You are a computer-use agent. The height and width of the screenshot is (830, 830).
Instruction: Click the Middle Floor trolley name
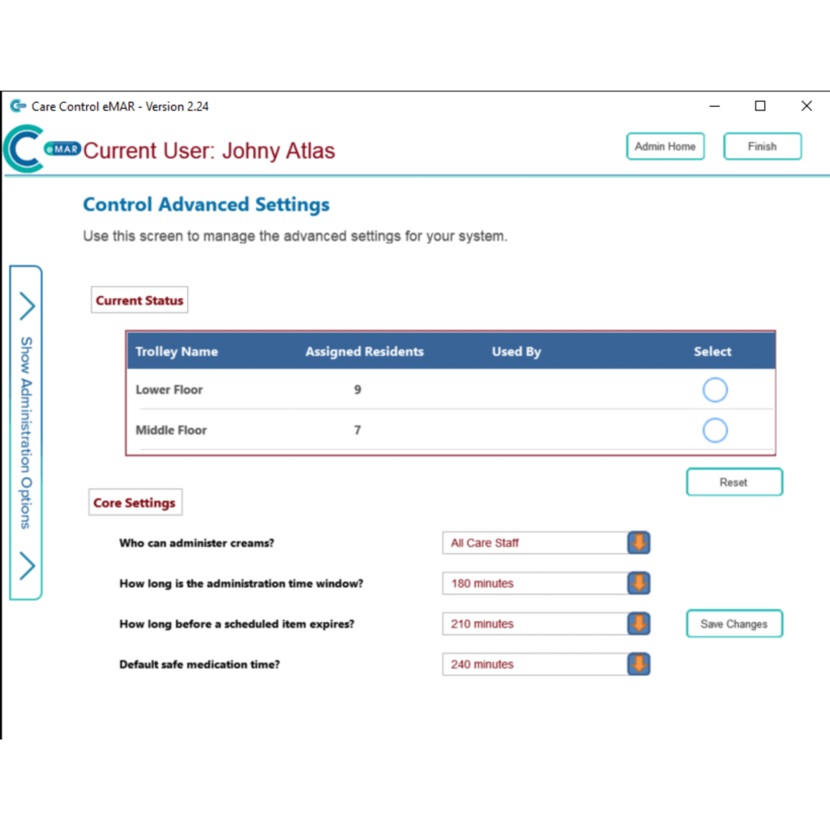tap(171, 430)
